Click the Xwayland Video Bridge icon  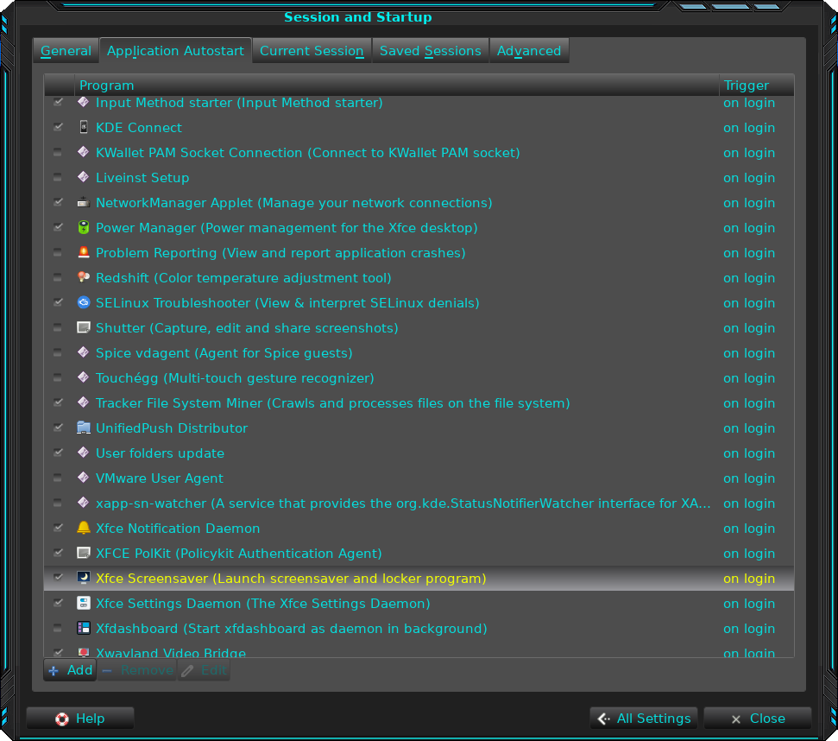(x=84, y=652)
